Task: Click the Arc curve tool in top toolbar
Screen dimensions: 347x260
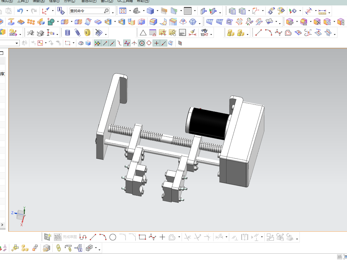Action: pyautogui.click(x=268, y=33)
